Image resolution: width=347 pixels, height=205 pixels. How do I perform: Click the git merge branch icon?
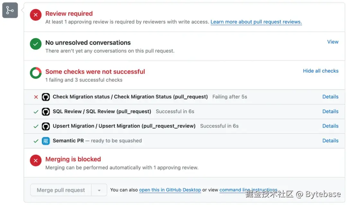10,10
